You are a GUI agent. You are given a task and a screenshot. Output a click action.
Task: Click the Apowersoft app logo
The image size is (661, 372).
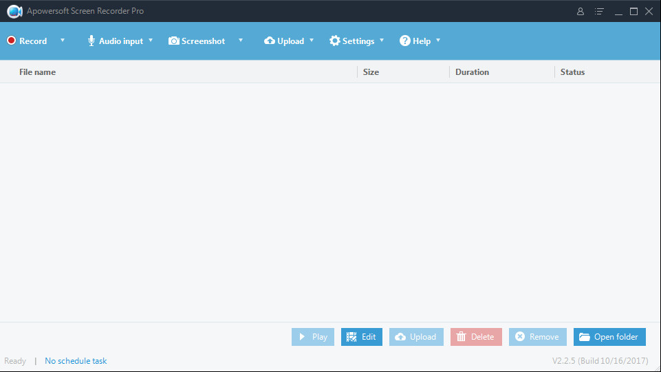[x=14, y=12]
